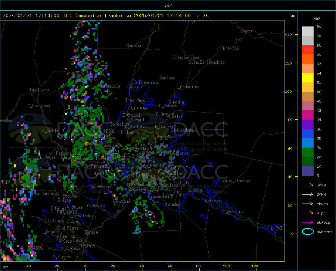
Task: Click the C_Chilenos map label
Action: click(x=39, y=106)
